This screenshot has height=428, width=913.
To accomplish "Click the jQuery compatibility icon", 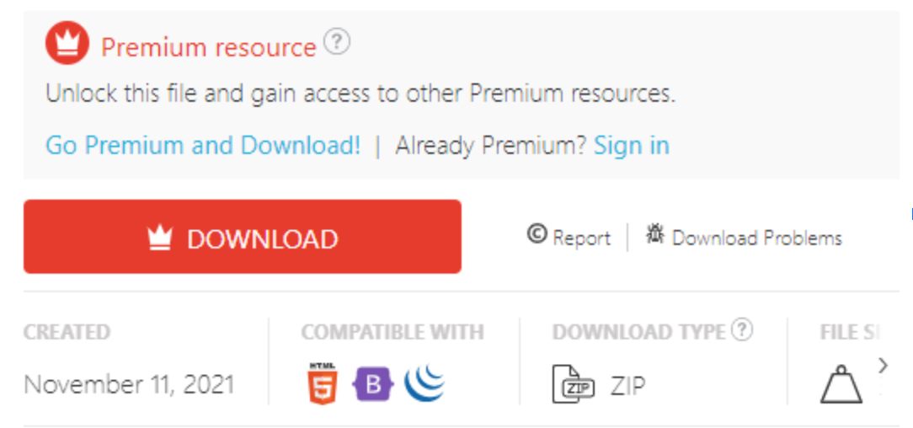I will coord(424,383).
